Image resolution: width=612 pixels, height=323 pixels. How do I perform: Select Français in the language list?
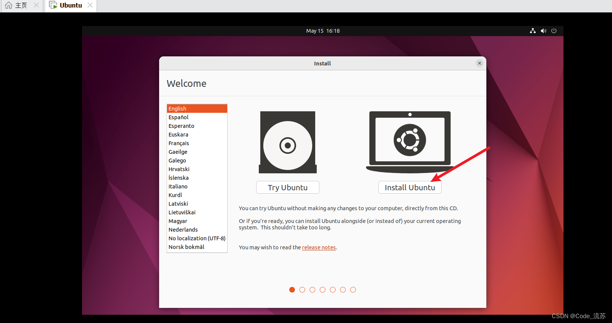click(x=197, y=143)
